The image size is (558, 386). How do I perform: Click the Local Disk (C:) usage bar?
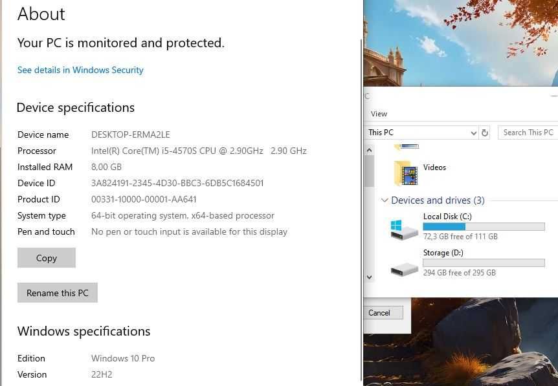[x=484, y=226]
